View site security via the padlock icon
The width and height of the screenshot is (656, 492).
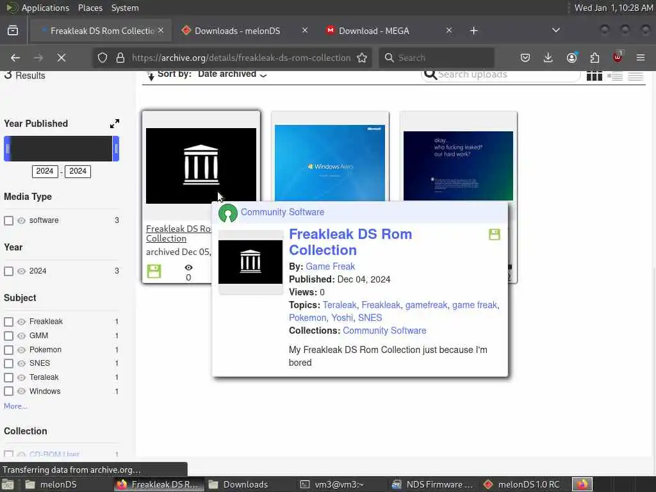(120, 58)
